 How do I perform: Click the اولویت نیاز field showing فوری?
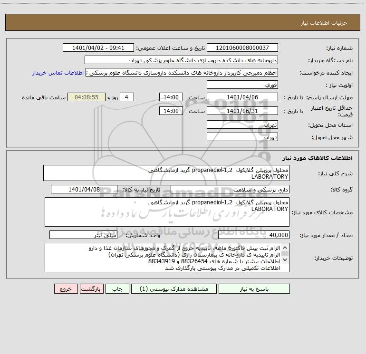tap(242, 85)
